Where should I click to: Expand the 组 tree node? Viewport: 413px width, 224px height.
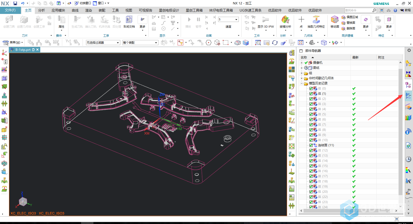301,73
